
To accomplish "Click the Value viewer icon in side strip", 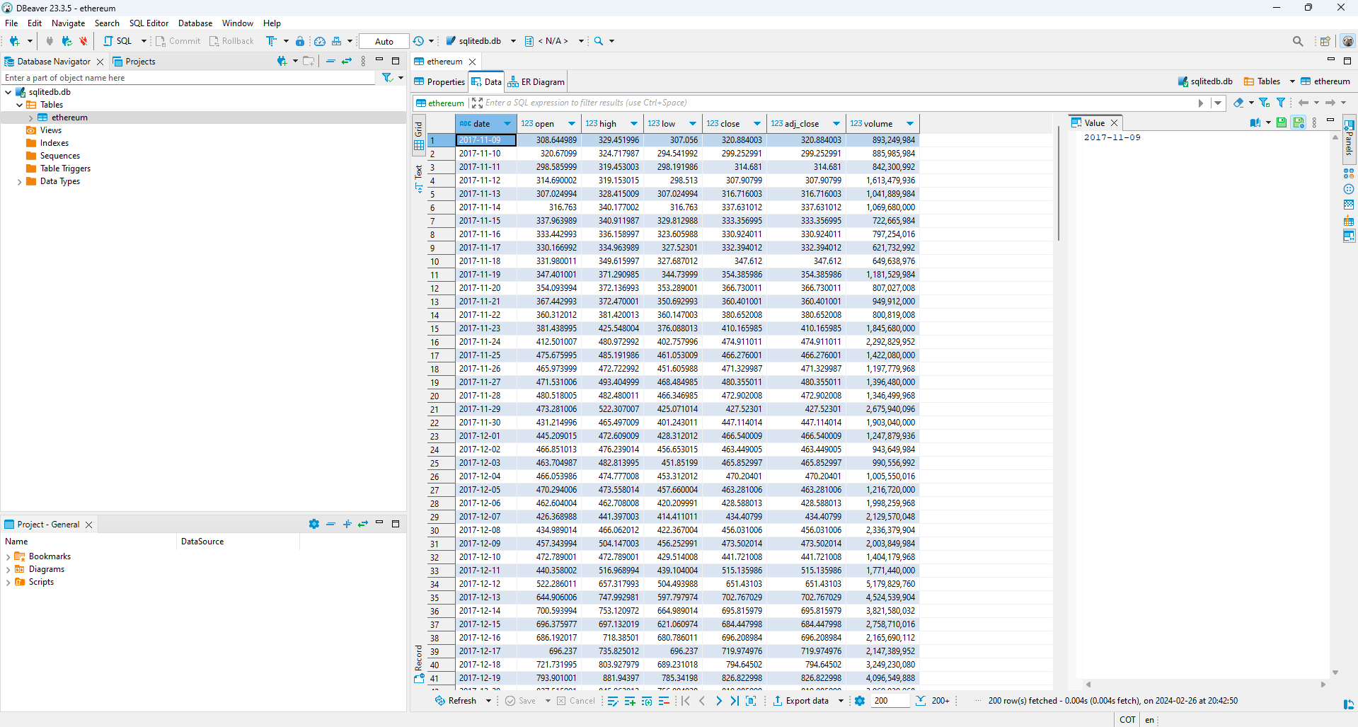I will 1349,236.
